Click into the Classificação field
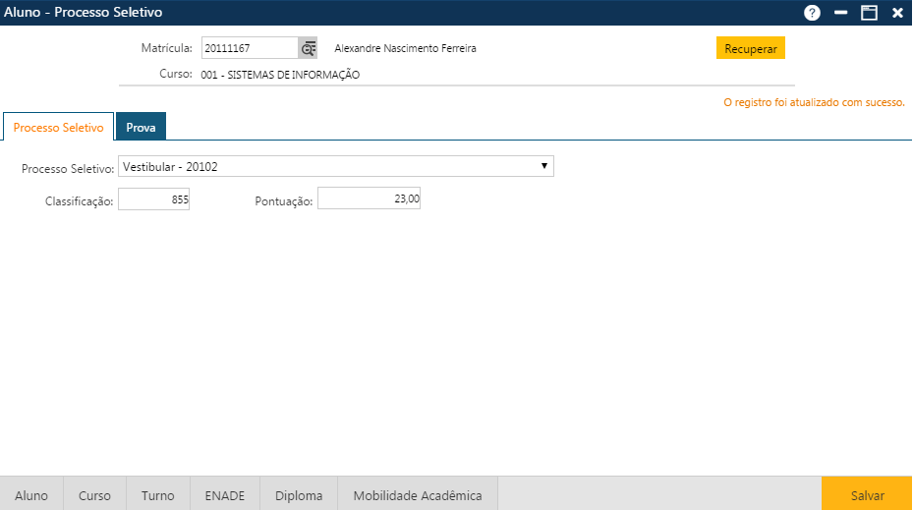The height and width of the screenshot is (510, 913). pos(153,199)
